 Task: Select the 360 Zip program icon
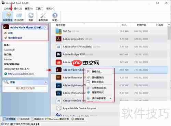pyautogui.click(x=58, y=31)
